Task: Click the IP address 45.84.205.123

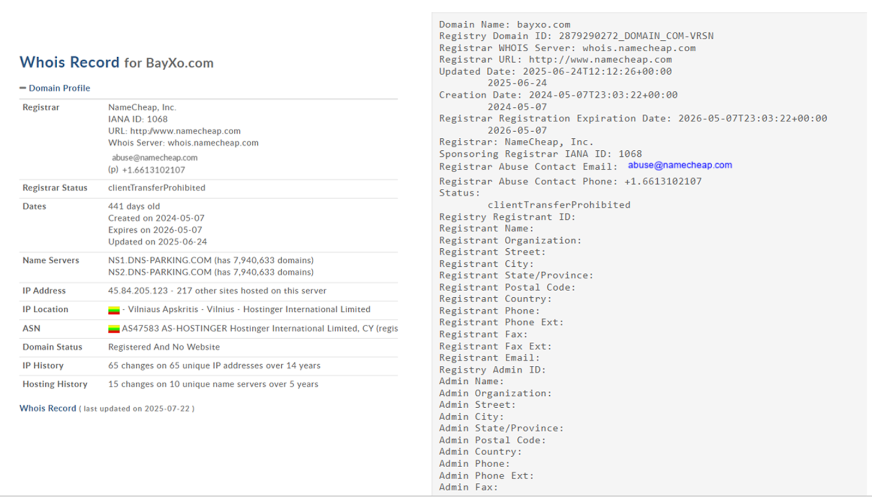Action: click(138, 291)
